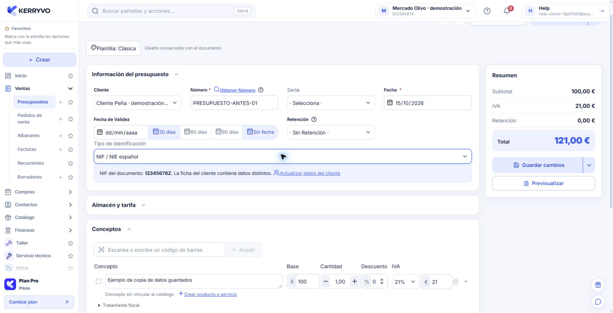This screenshot has height=313, width=613.
Task: Open the Cliente dropdown
Action: pos(138,103)
